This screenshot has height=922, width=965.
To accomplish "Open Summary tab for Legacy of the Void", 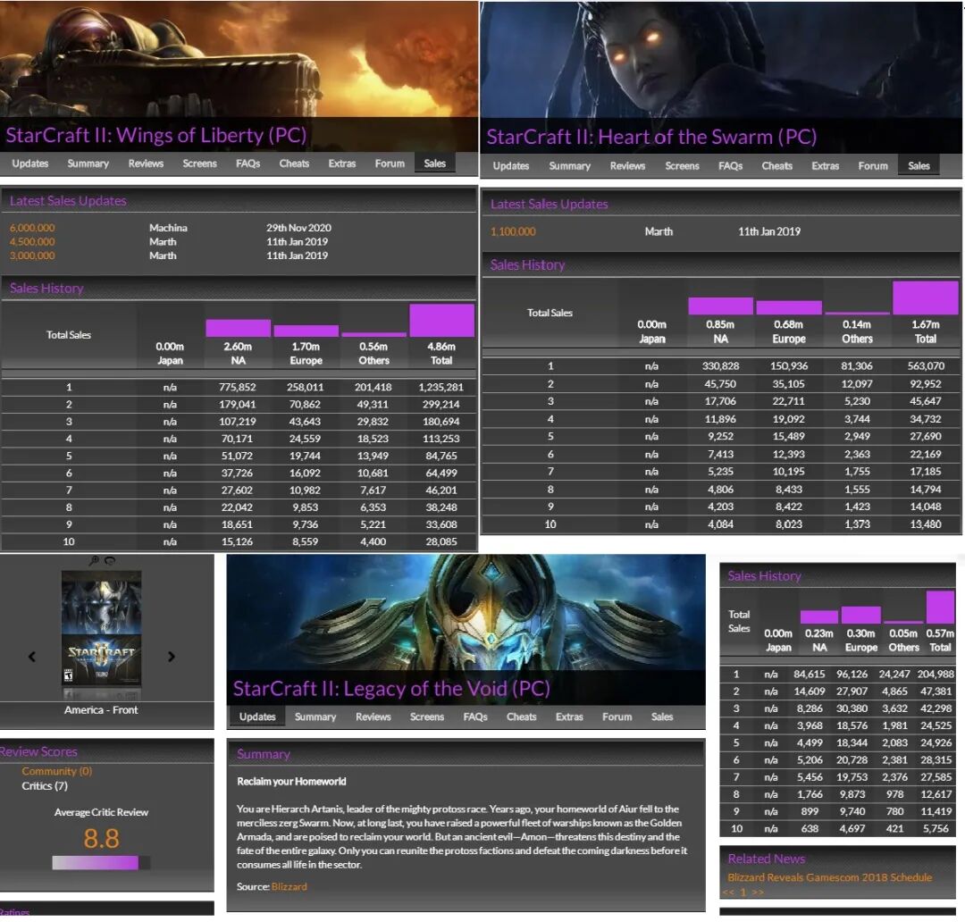I will (315, 717).
